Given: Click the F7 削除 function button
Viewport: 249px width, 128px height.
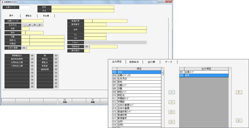Looking at the screenshot, I should pos(93,101).
